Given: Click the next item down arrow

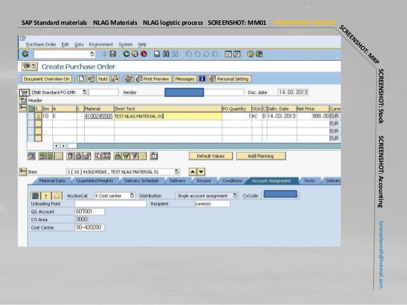Looking at the screenshot, I should pyautogui.click(x=201, y=172).
